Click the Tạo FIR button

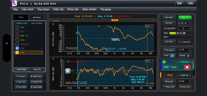tap(21, 82)
